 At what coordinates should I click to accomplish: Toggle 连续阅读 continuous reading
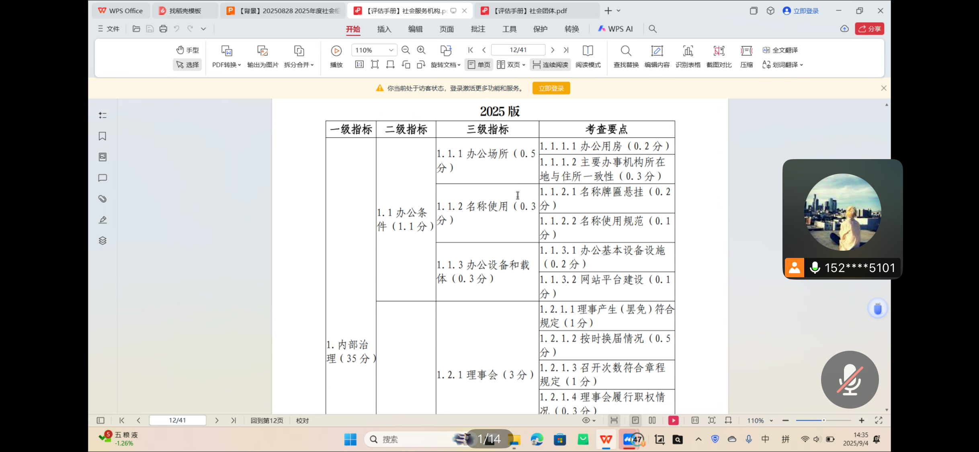[550, 65]
